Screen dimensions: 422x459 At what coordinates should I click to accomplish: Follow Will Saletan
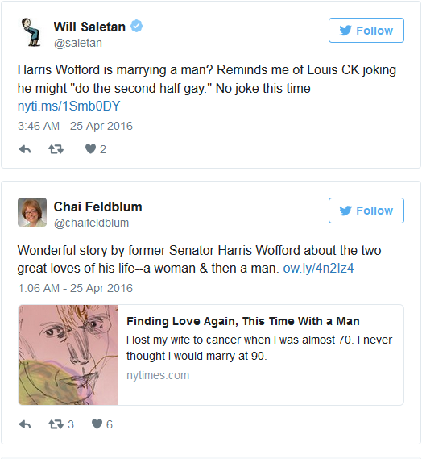point(366,31)
